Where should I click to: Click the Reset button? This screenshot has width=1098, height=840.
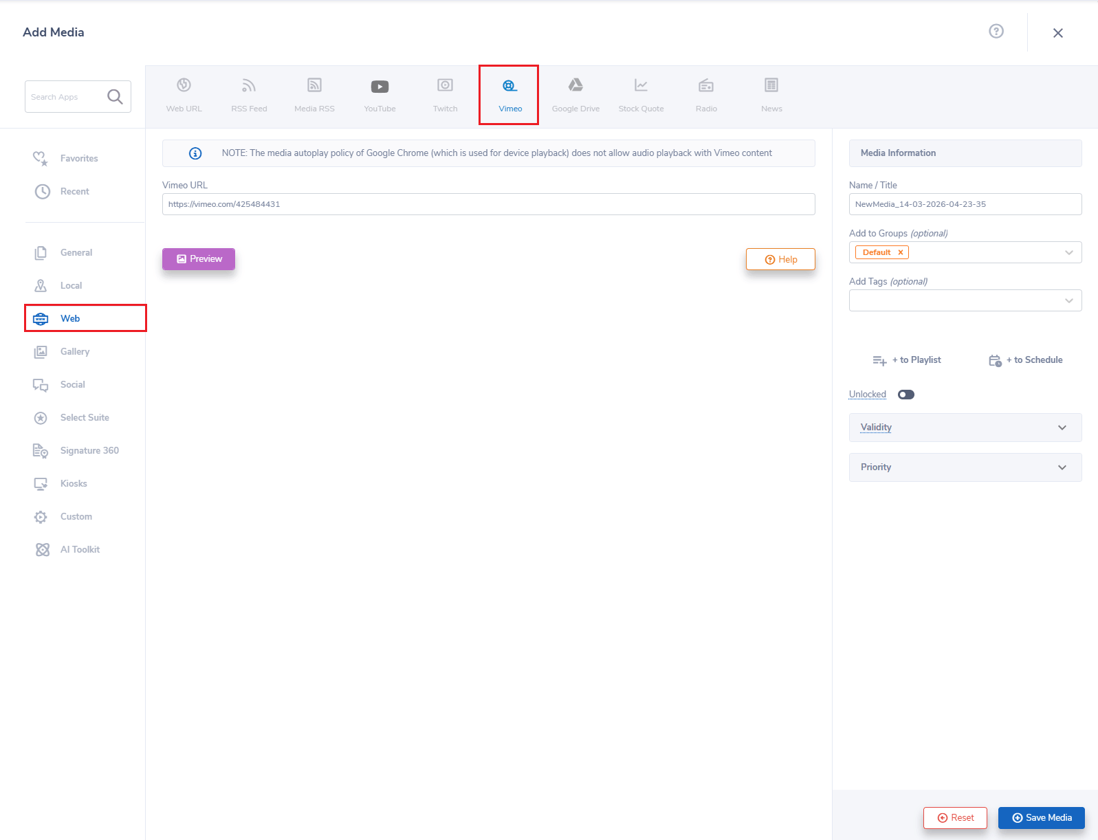click(x=955, y=818)
